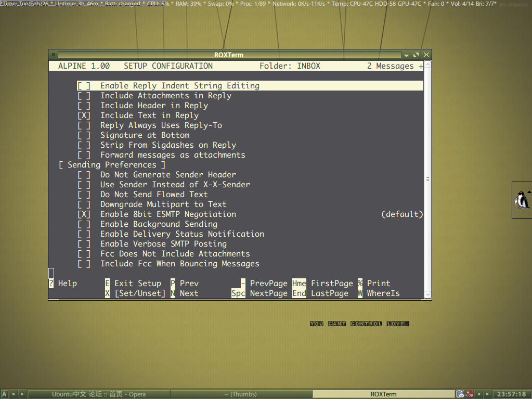
Task: Go to NextPage
Action: coord(259,293)
